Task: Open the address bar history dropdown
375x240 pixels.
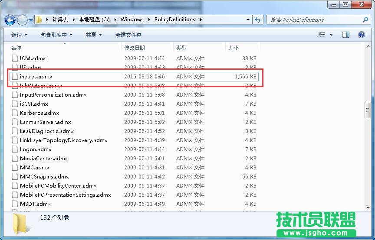Action: pyautogui.click(x=248, y=20)
